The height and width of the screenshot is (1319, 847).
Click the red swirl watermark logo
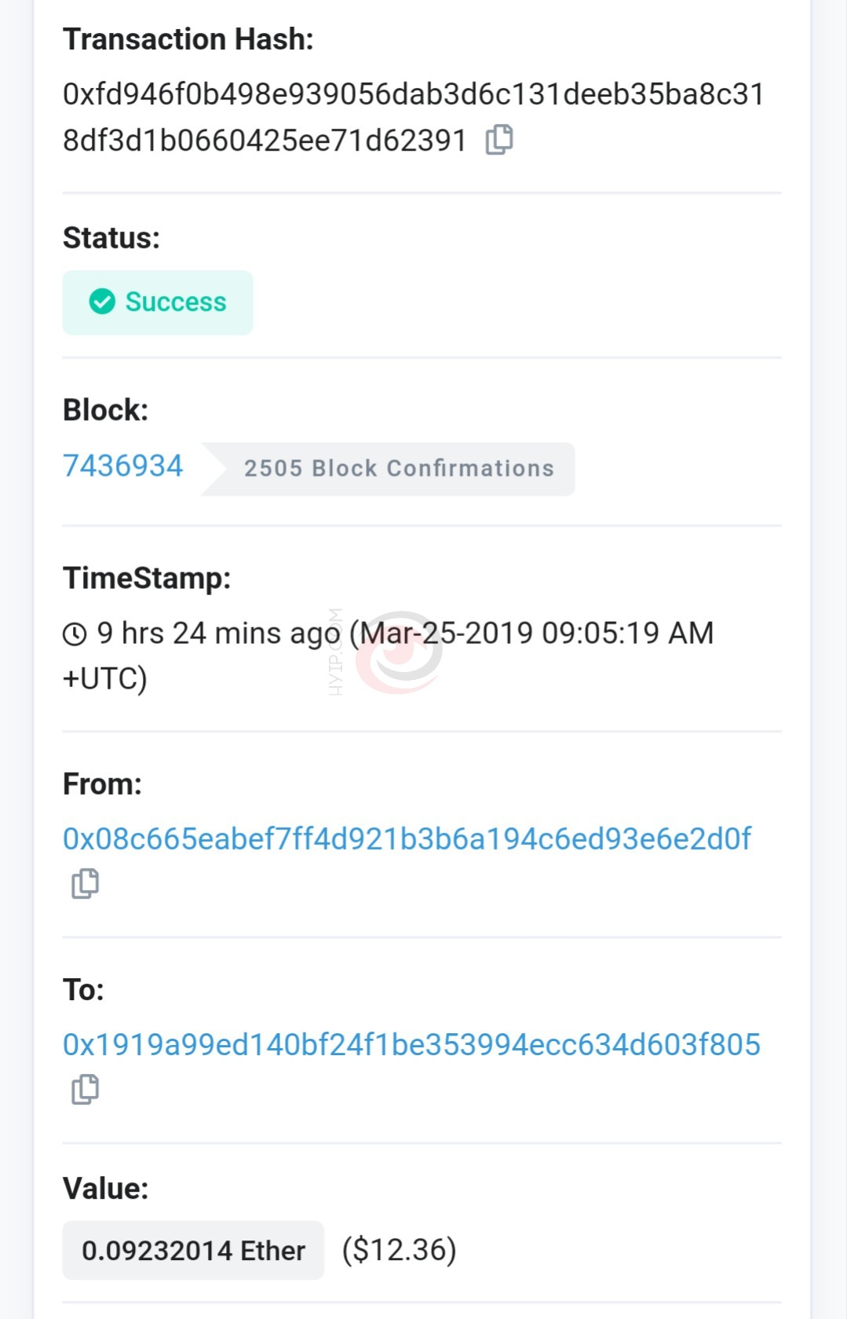(399, 652)
